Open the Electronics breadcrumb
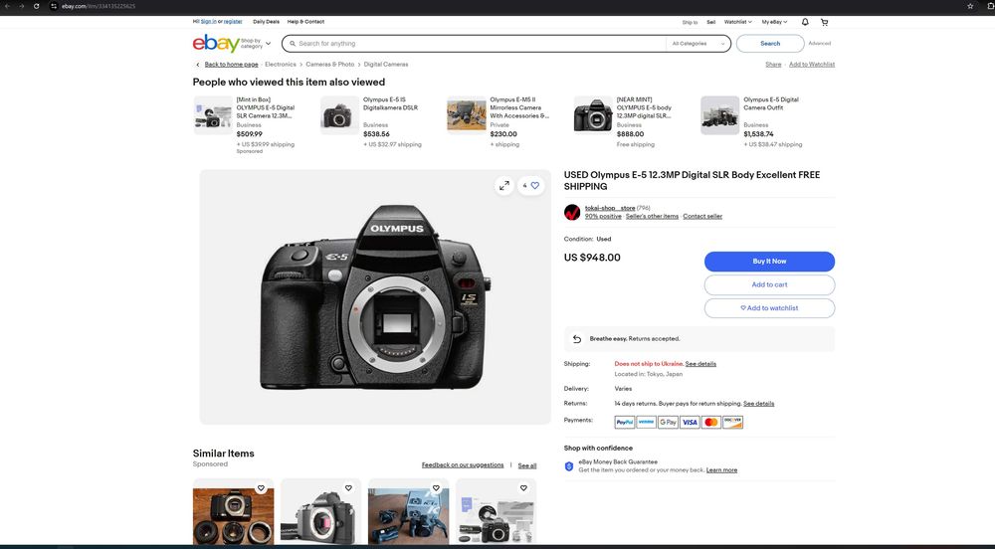The height and width of the screenshot is (549, 995). tap(281, 65)
